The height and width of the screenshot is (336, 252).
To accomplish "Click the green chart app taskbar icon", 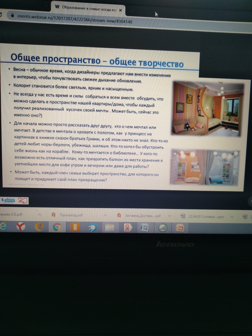I will 162,228.
